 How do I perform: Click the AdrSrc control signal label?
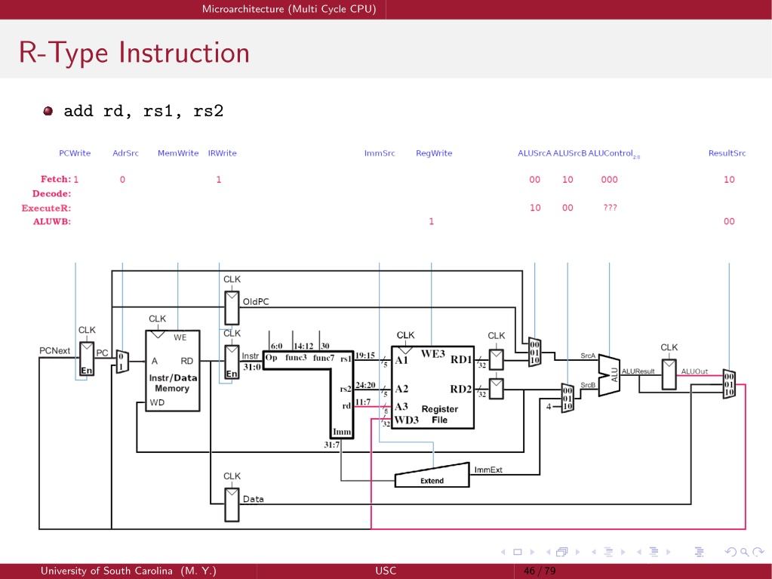(x=125, y=153)
